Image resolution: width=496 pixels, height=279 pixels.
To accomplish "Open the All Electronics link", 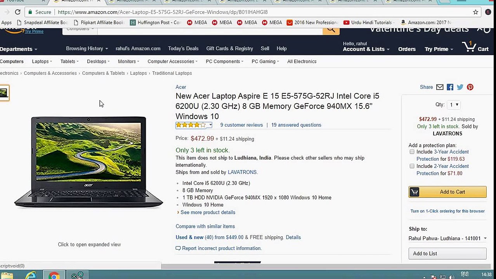I will [302, 61].
